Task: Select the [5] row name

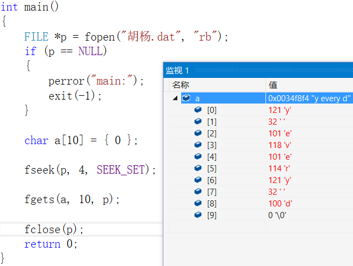Action: 212,169
